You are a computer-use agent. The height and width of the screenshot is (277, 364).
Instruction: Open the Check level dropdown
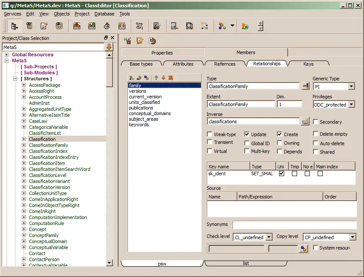269,237
